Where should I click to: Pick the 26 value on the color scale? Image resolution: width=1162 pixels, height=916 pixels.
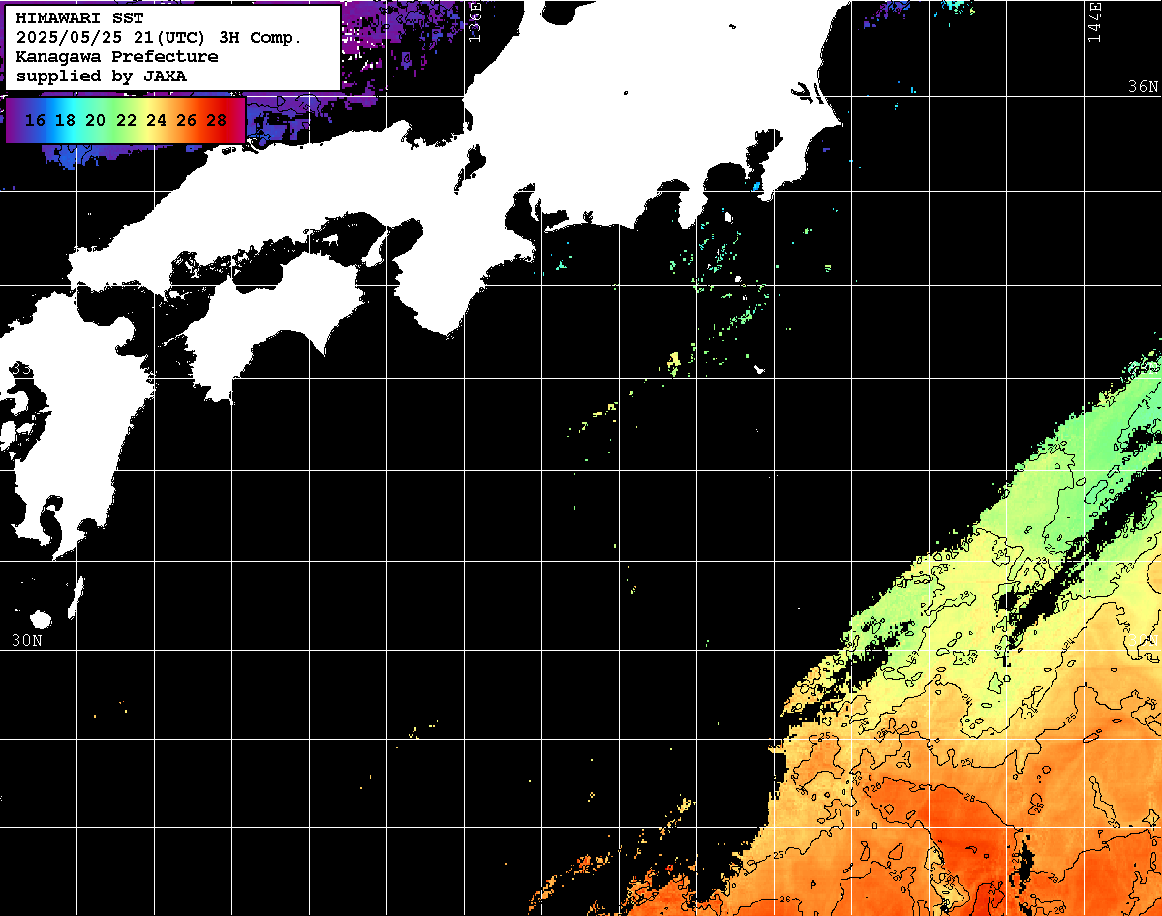tap(186, 121)
